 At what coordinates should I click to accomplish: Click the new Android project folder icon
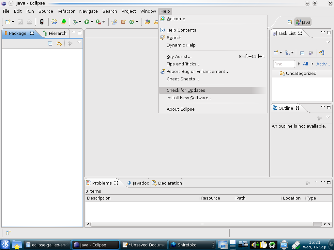(x=54, y=22)
